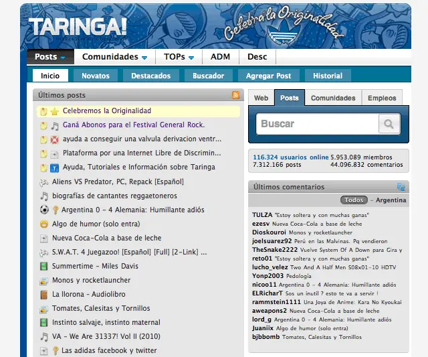The height and width of the screenshot is (357, 428).
Task: Open the Desc menu item
Action: (x=257, y=56)
